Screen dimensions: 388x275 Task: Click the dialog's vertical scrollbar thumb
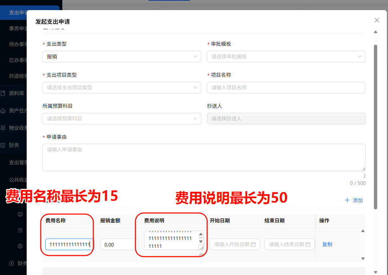click(x=375, y=126)
